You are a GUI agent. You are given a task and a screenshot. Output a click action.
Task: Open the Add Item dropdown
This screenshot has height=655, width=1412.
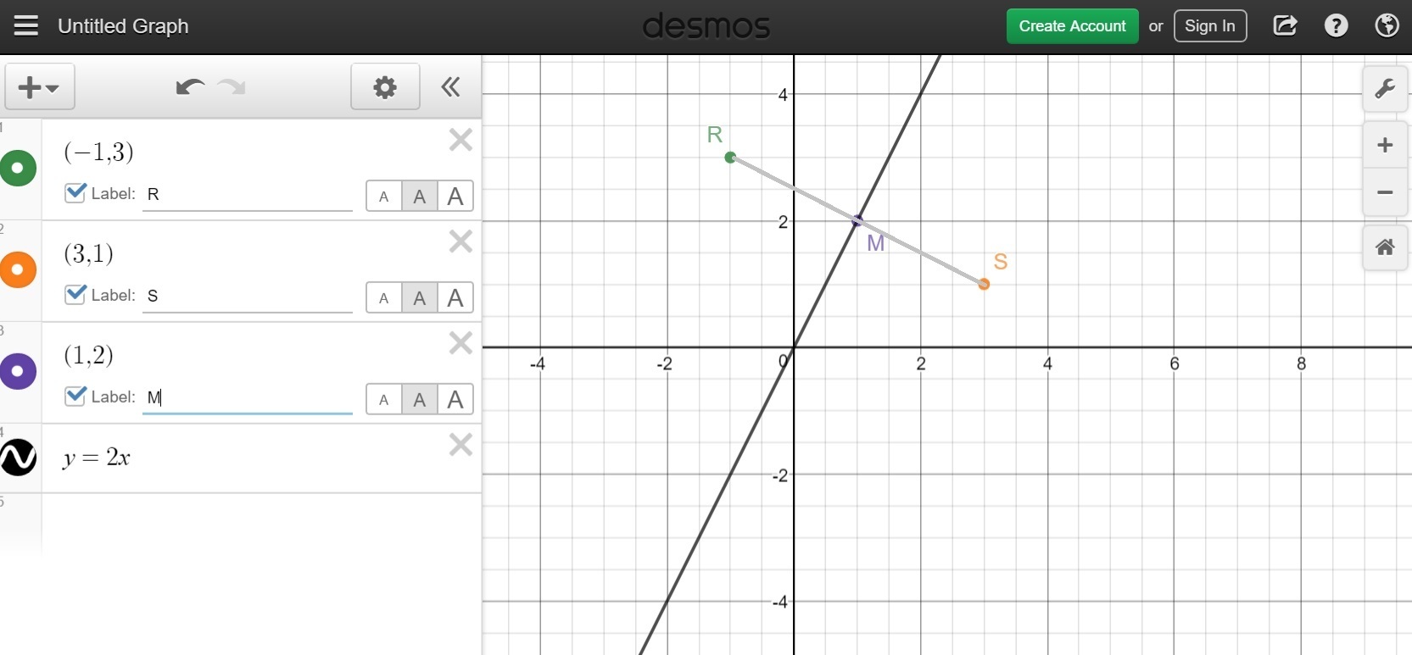[40, 86]
